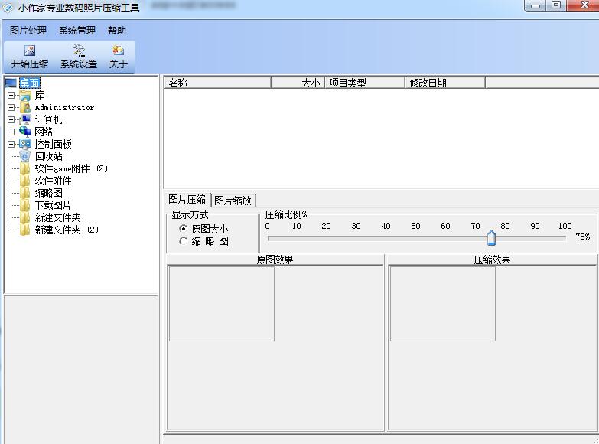Sort file list by 名称 column header
This screenshot has width=599, height=444.
[x=217, y=83]
